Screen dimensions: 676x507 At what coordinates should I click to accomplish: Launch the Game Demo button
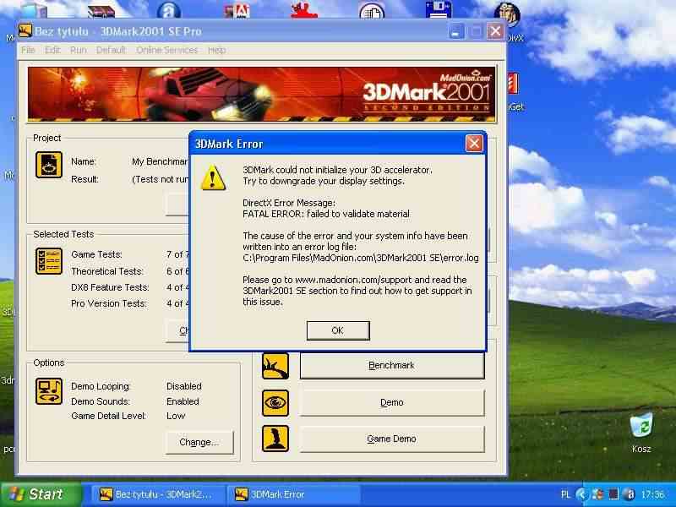point(392,439)
